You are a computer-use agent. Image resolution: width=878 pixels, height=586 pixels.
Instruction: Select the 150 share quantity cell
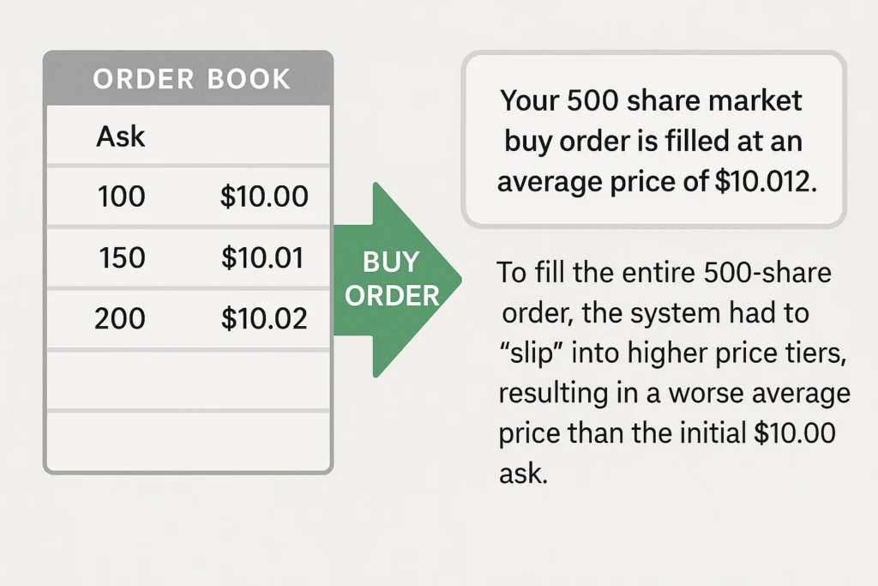point(121,257)
